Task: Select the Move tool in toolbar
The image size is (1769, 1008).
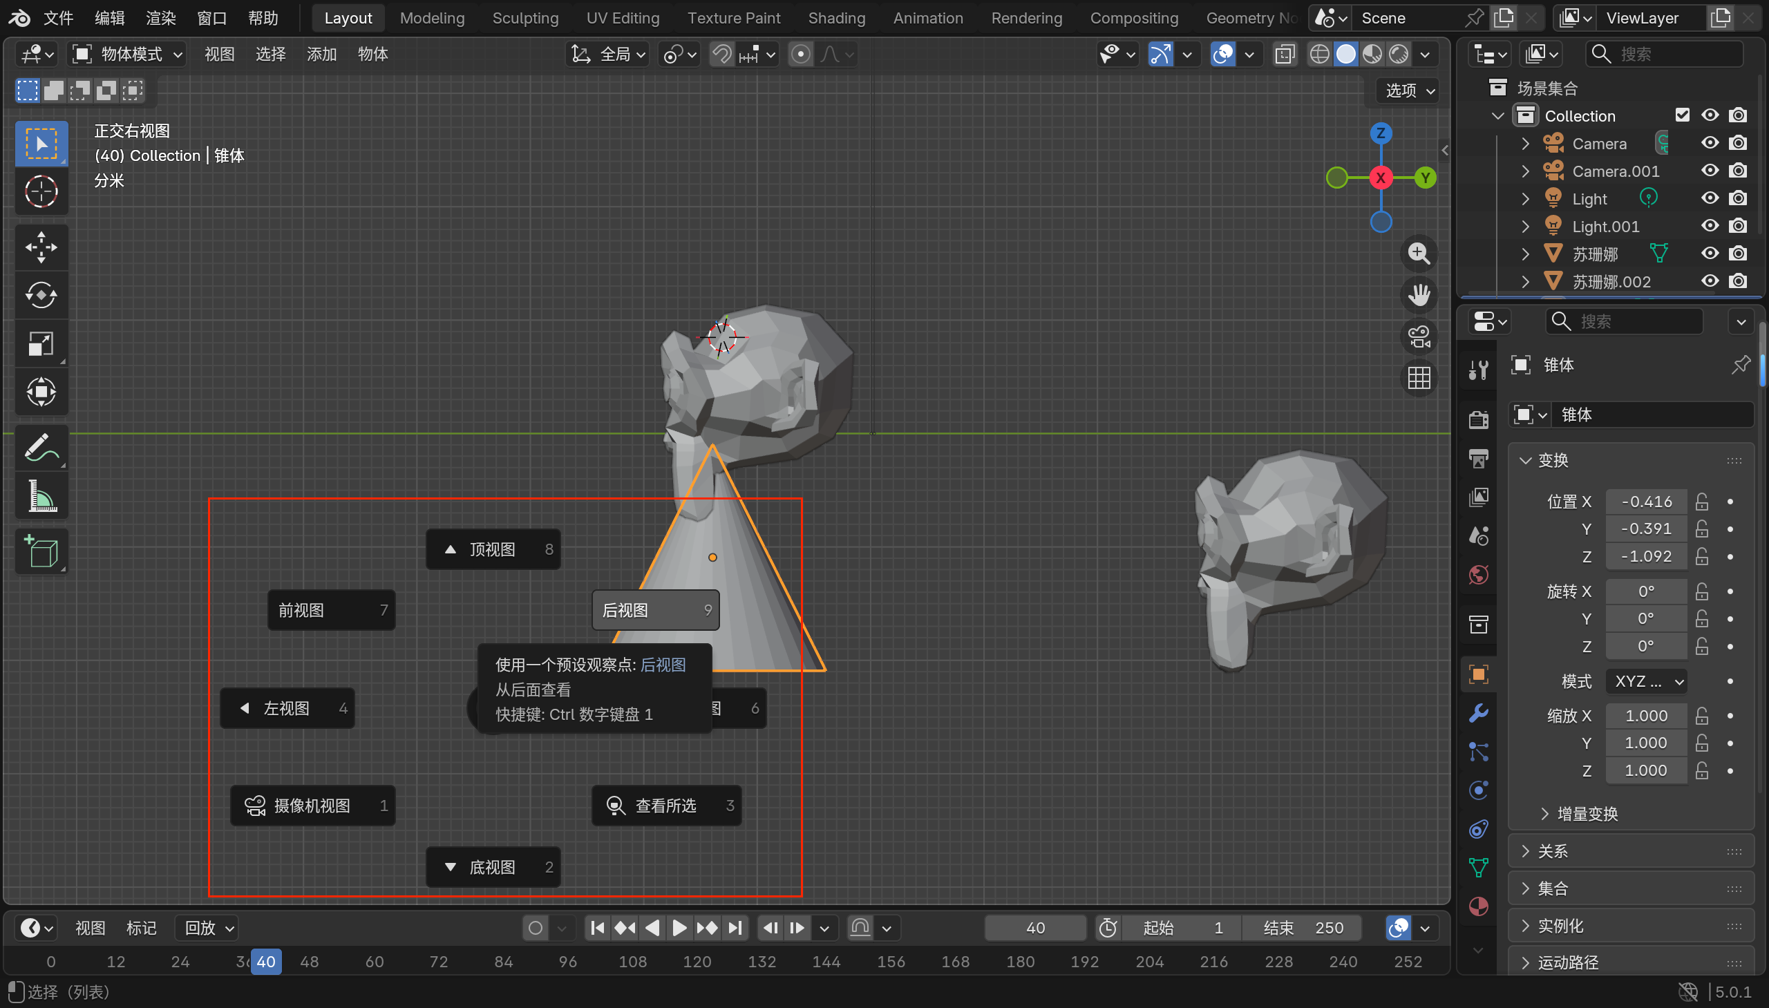Action: coord(41,247)
